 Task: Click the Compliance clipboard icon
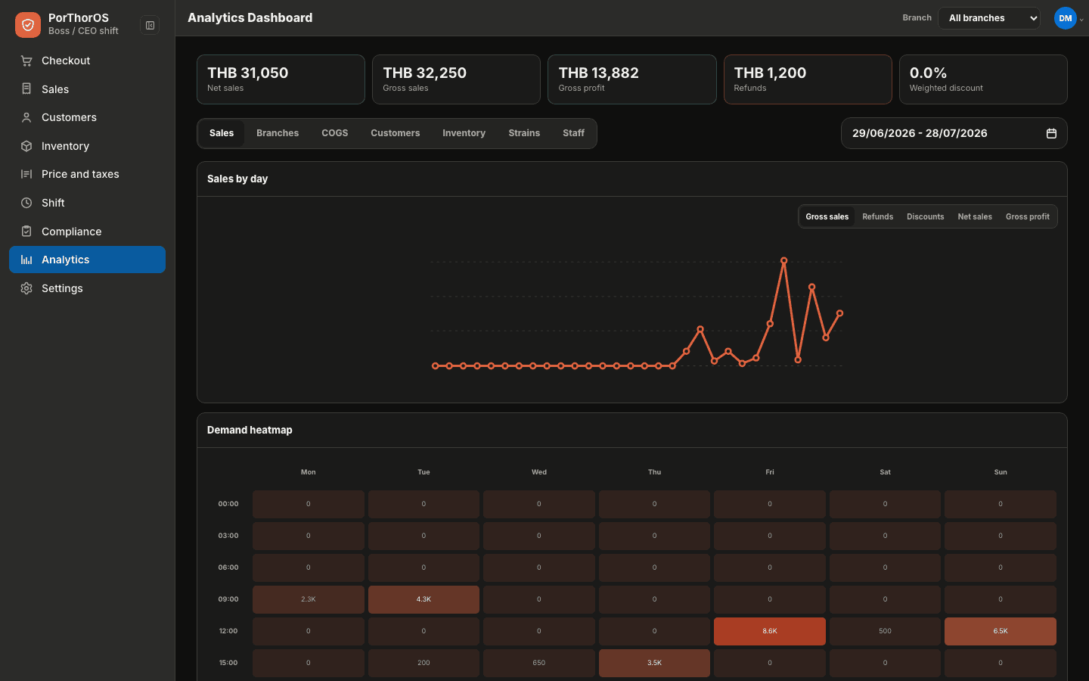(26, 232)
